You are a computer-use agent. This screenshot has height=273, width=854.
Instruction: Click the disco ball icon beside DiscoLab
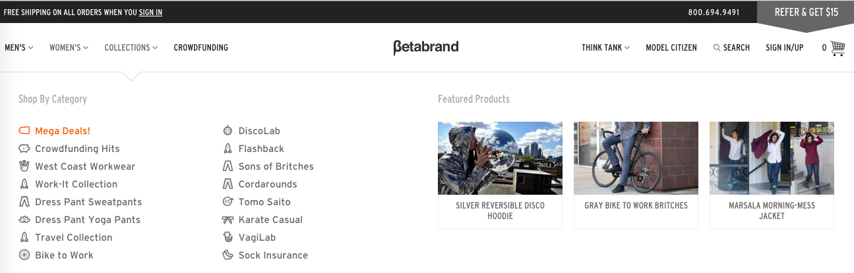tap(228, 131)
